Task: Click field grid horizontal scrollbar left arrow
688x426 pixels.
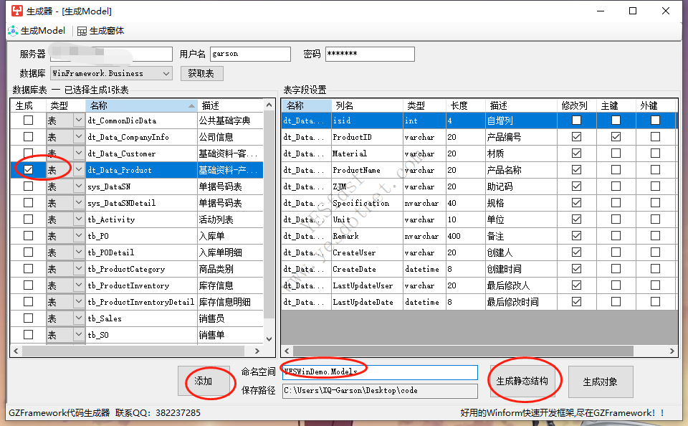Action: (287, 351)
